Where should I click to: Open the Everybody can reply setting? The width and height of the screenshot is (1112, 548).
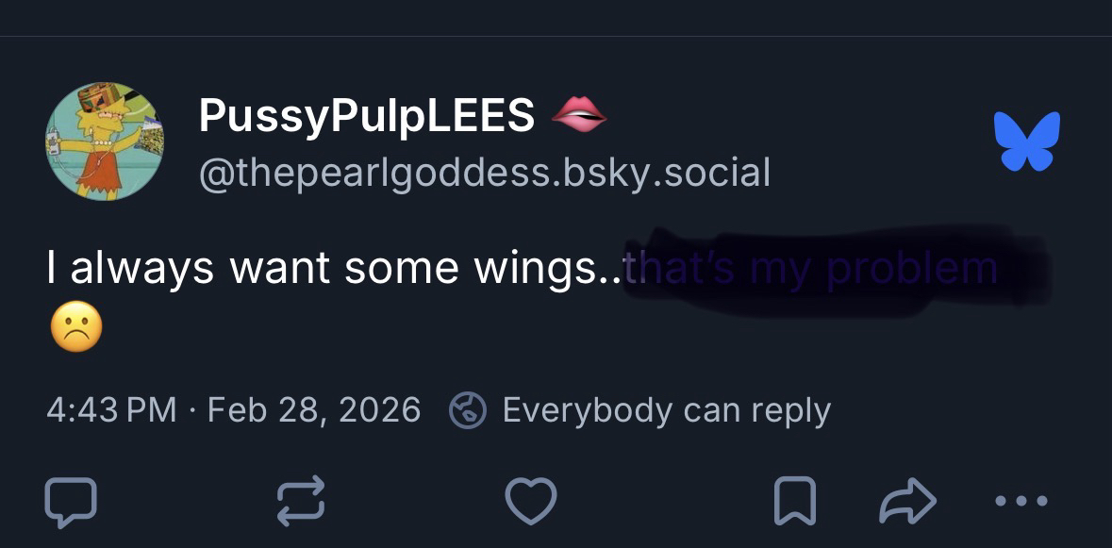(666, 409)
